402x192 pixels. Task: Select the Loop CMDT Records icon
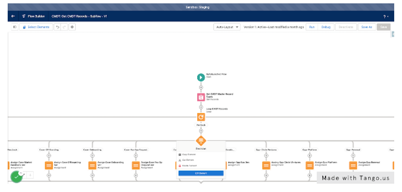pyautogui.click(x=201, y=117)
